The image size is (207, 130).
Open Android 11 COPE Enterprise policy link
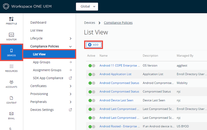(120, 66)
